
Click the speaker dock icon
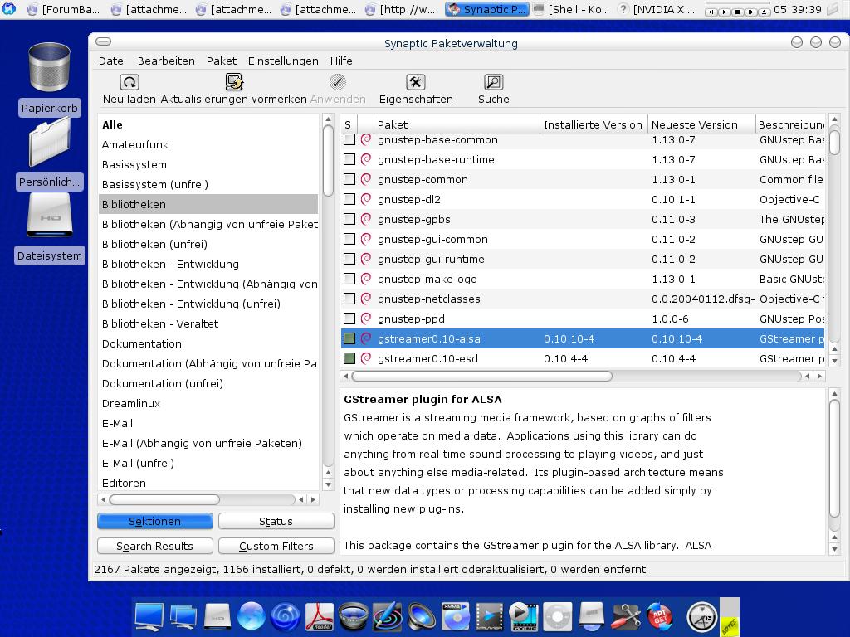[x=421, y=616]
